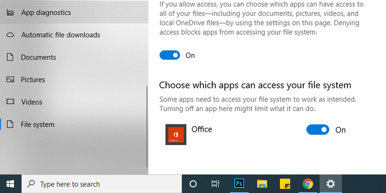The width and height of the screenshot is (386, 193).
Task: Select Videos in the sidebar
Action: tap(74, 102)
